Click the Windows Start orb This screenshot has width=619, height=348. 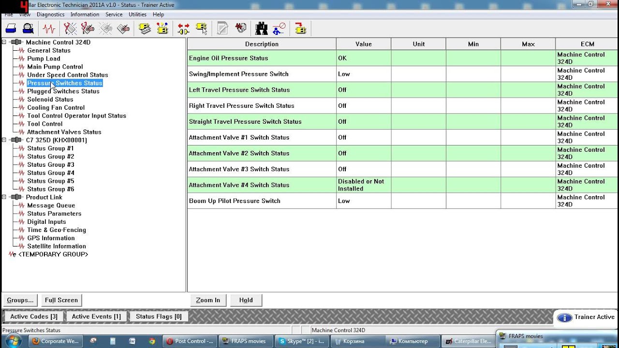(13, 341)
